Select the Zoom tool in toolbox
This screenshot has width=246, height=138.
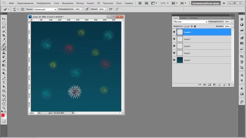pos(4,108)
